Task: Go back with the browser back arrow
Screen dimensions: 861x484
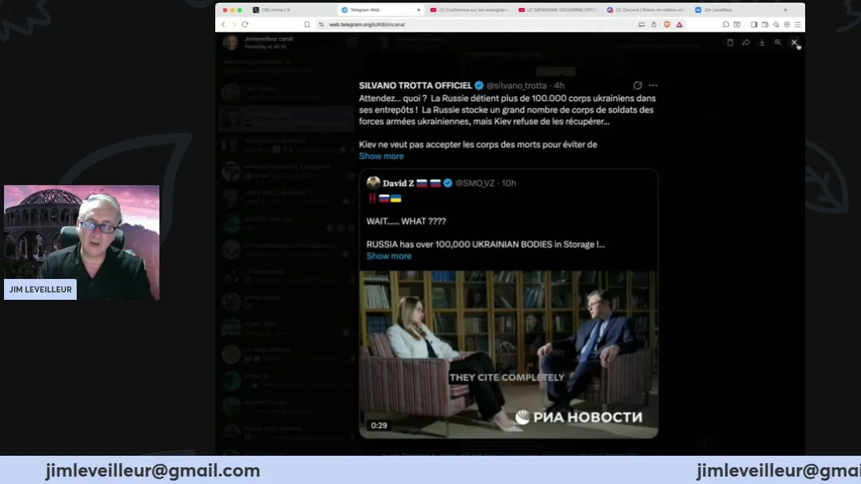Action: [x=223, y=24]
